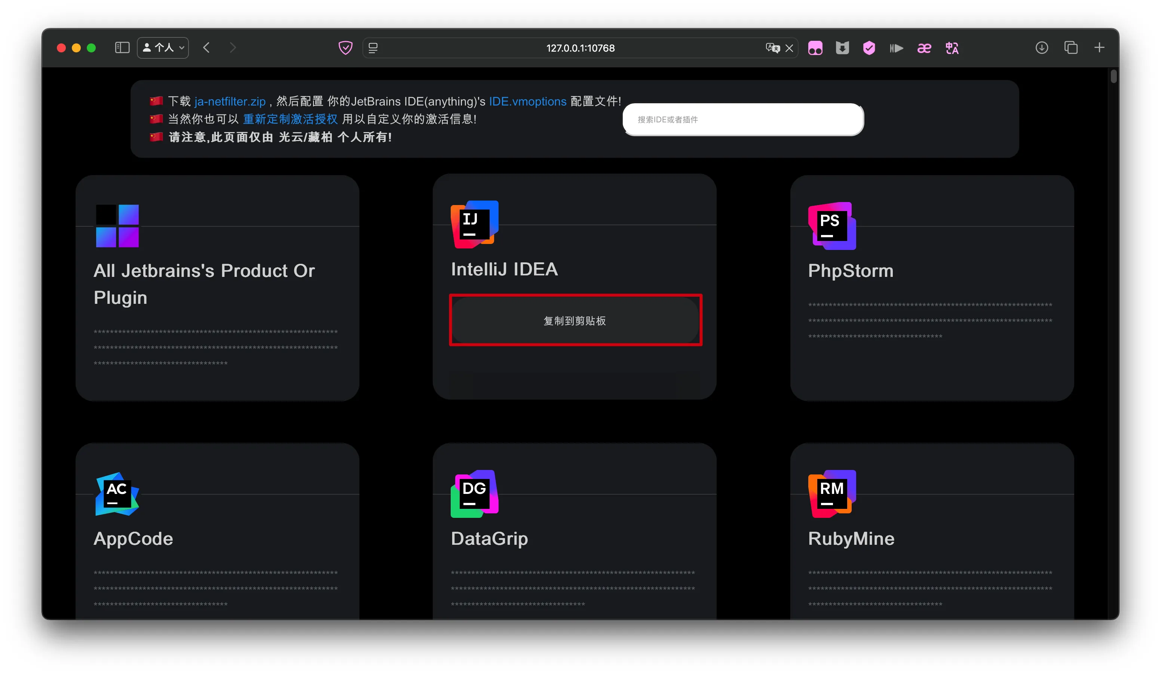Click the page vertical scrollbar thumb

pos(1113,76)
